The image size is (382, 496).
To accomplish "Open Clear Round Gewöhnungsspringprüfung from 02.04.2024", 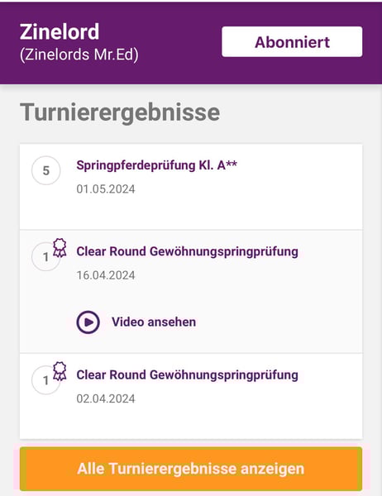I will (x=187, y=374).
